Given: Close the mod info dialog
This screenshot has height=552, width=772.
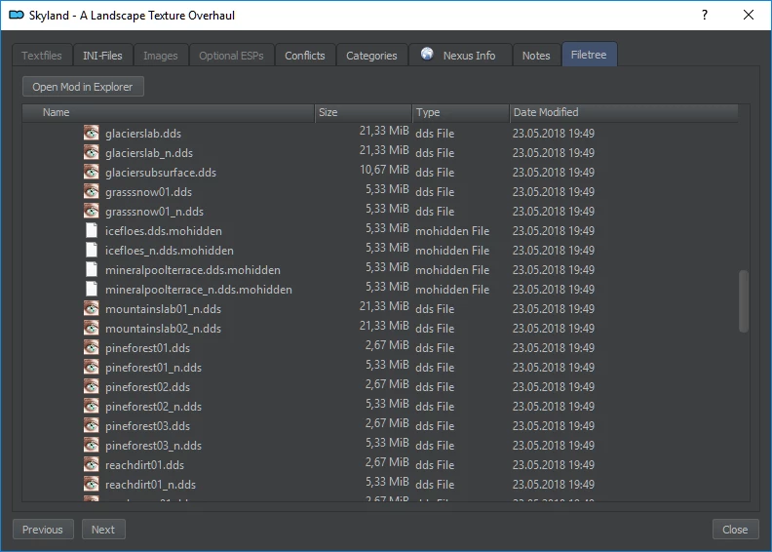Looking at the screenshot, I should coord(735,530).
